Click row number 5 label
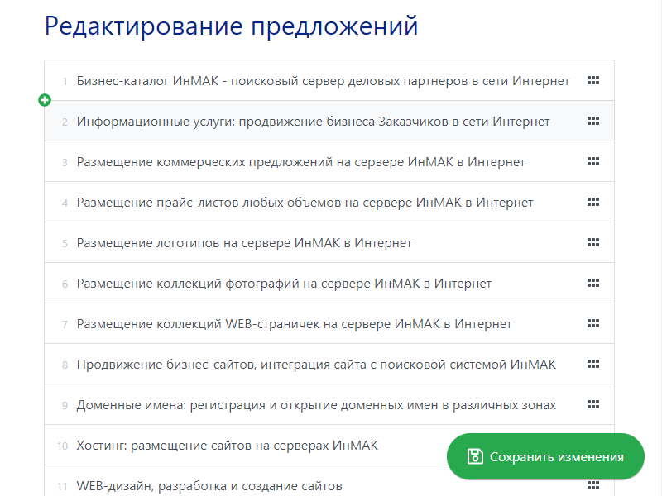This screenshot has height=496, width=662. [x=65, y=243]
